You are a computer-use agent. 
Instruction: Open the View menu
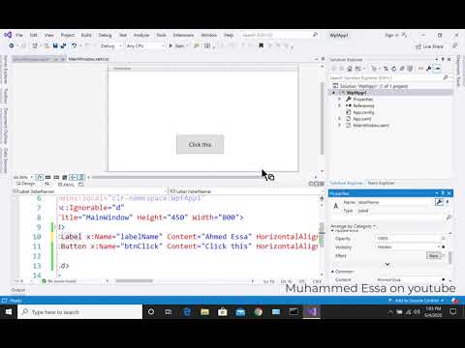coord(49,35)
